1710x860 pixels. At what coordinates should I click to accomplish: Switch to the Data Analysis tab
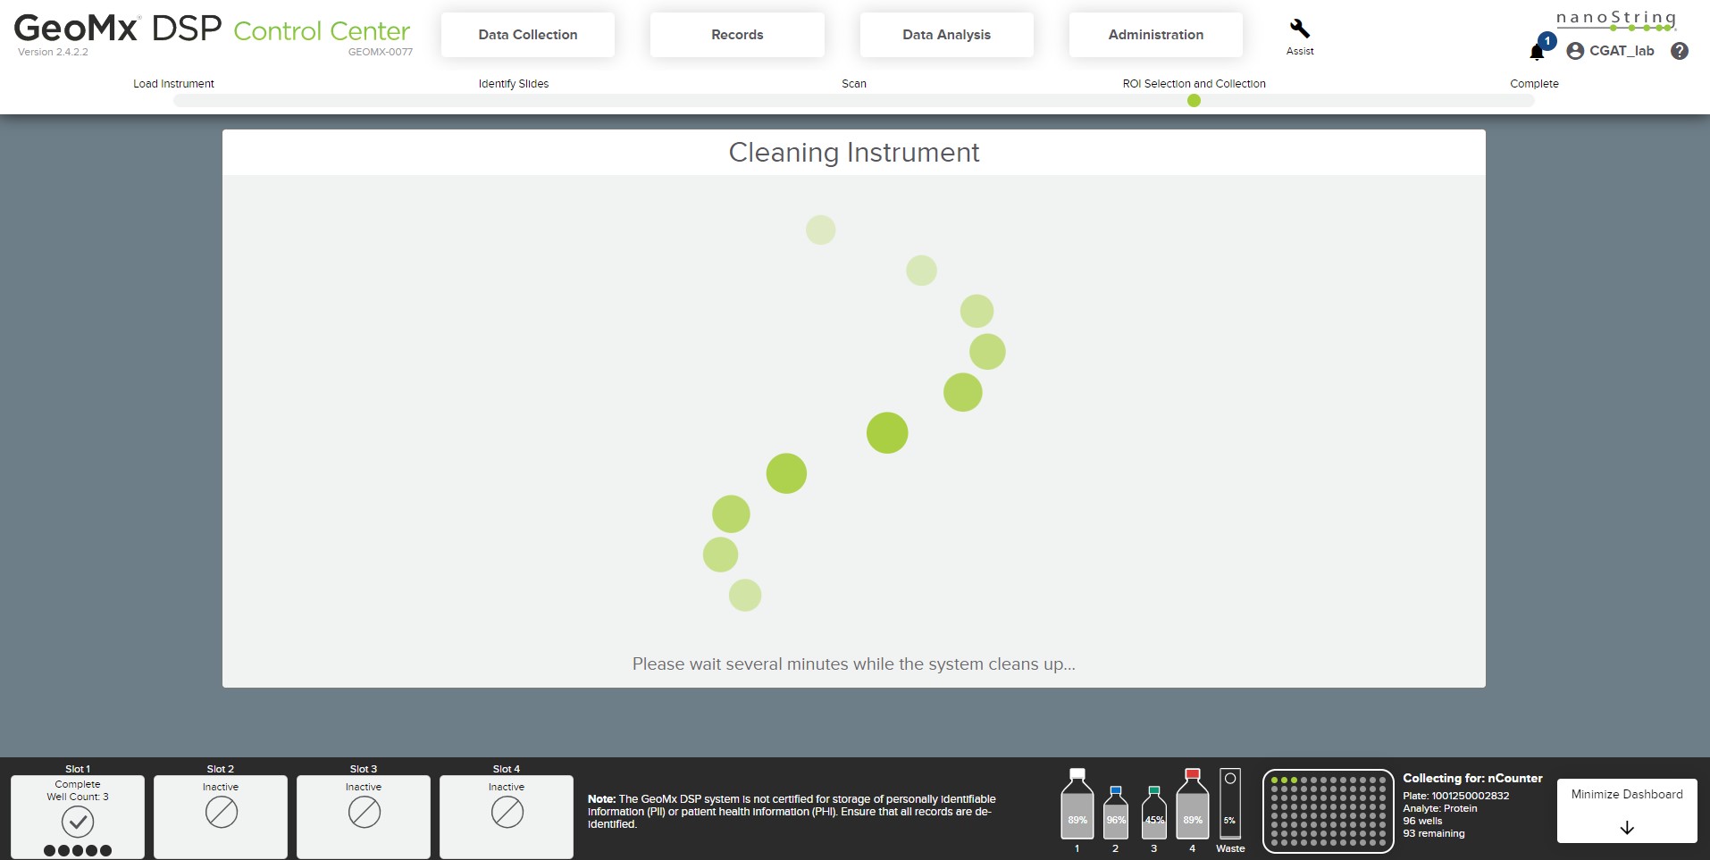946,35
